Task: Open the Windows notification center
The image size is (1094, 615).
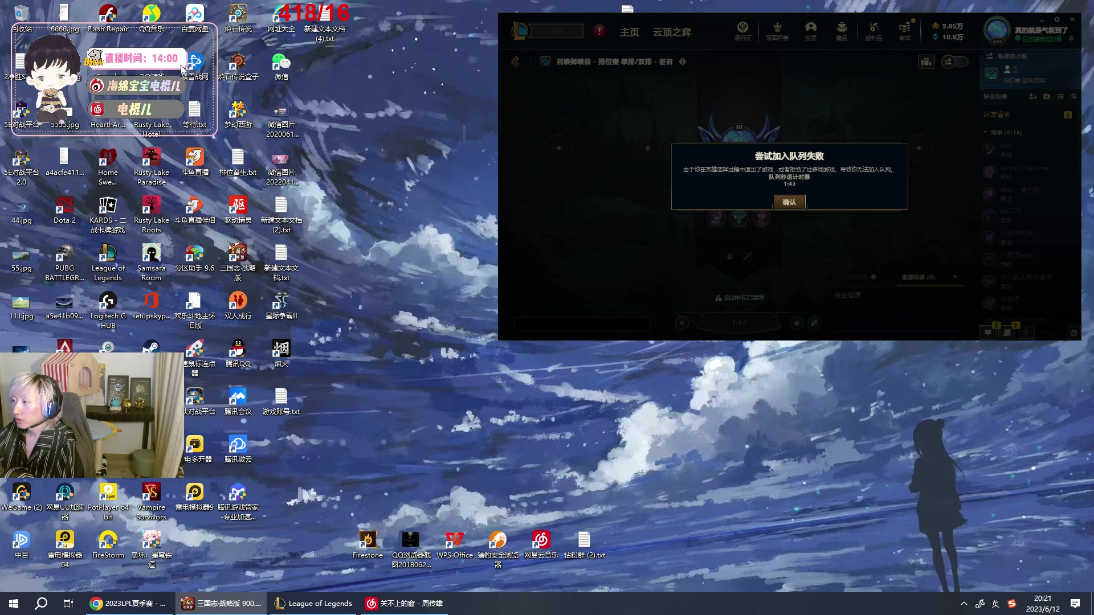Action: 1075,604
